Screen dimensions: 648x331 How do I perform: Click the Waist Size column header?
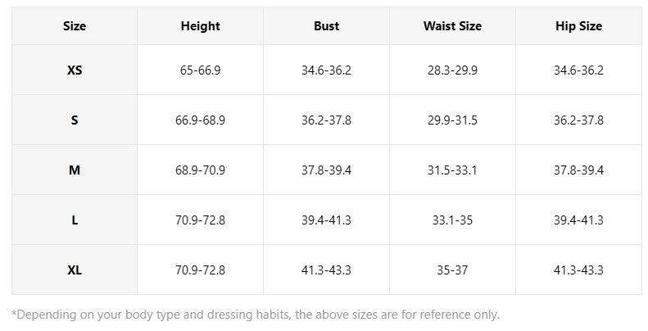coord(452,26)
